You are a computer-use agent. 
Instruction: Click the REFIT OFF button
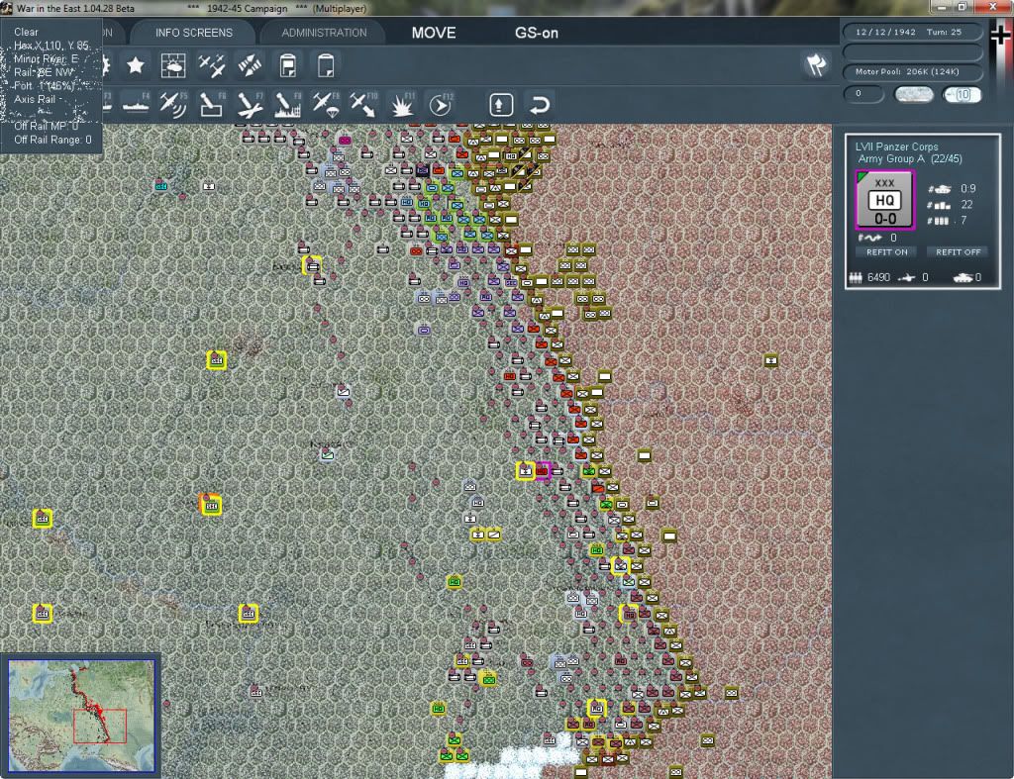coord(958,252)
